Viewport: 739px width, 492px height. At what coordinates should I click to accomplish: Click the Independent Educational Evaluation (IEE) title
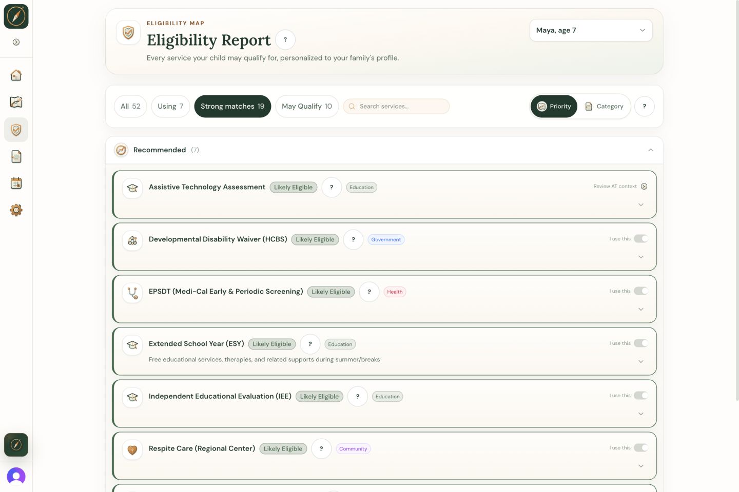click(x=220, y=396)
